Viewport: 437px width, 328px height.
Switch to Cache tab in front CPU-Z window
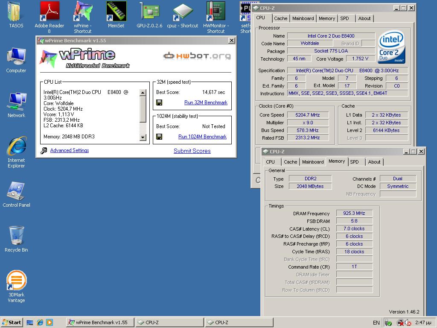pyautogui.click(x=290, y=162)
